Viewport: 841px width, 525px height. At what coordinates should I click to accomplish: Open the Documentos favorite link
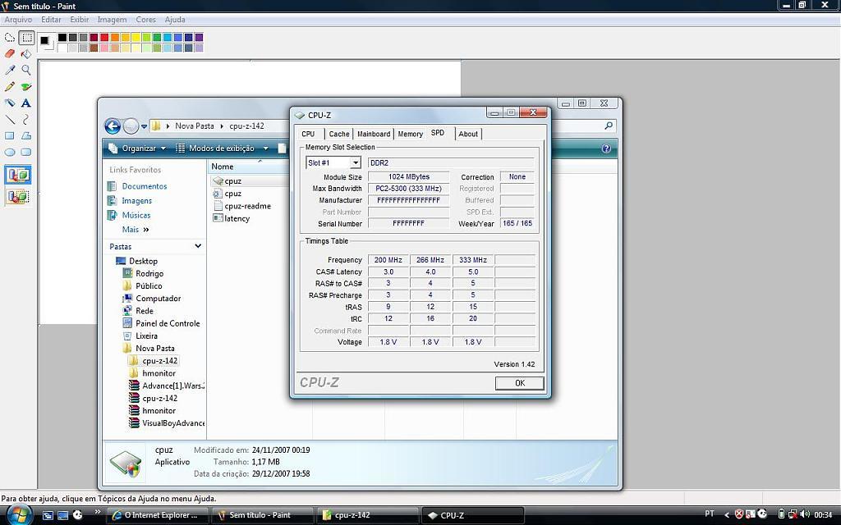[x=137, y=186]
